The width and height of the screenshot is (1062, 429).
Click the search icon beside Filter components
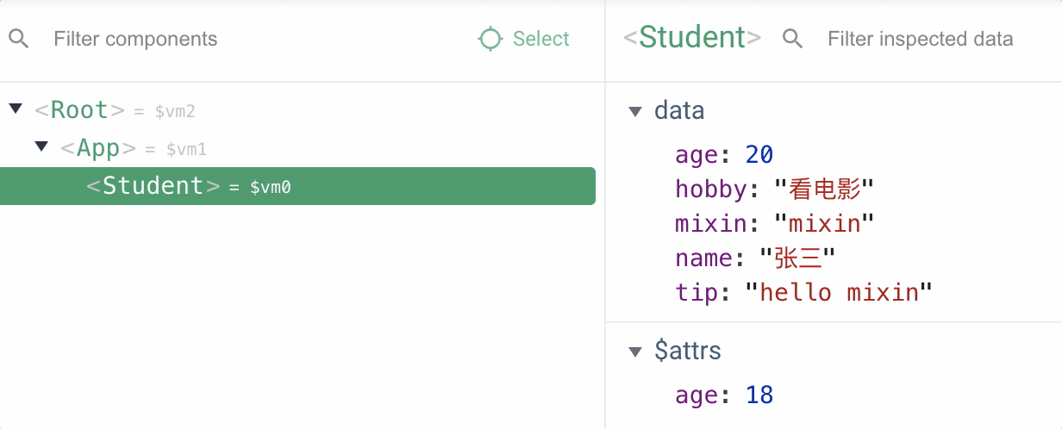click(x=19, y=39)
